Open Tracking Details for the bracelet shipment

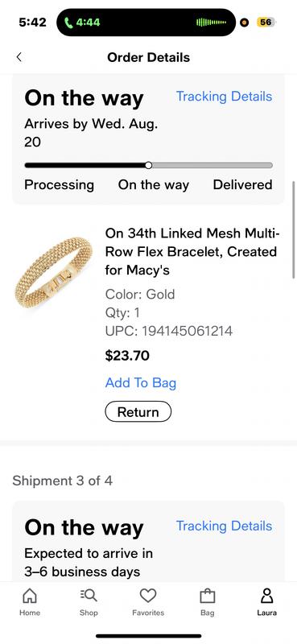[224, 97]
